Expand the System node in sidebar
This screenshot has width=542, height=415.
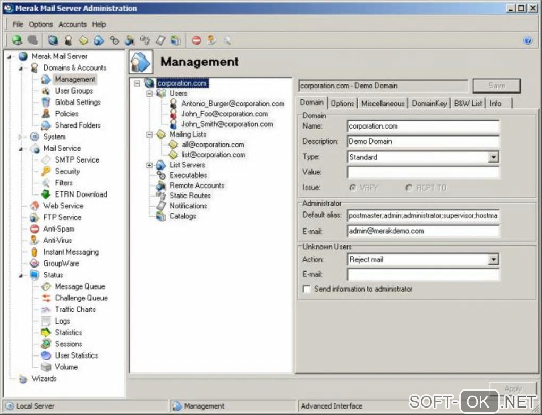(x=20, y=137)
